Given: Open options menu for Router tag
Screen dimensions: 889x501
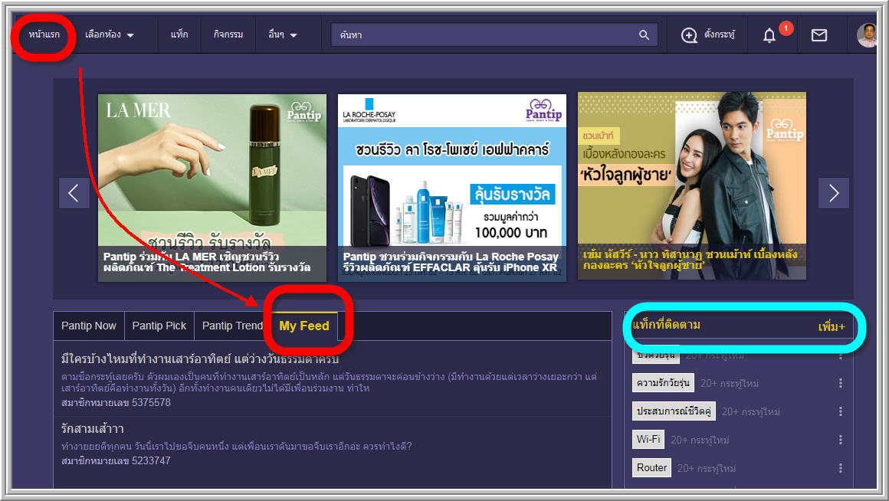Looking at the screenshot, I should (840, 468).
